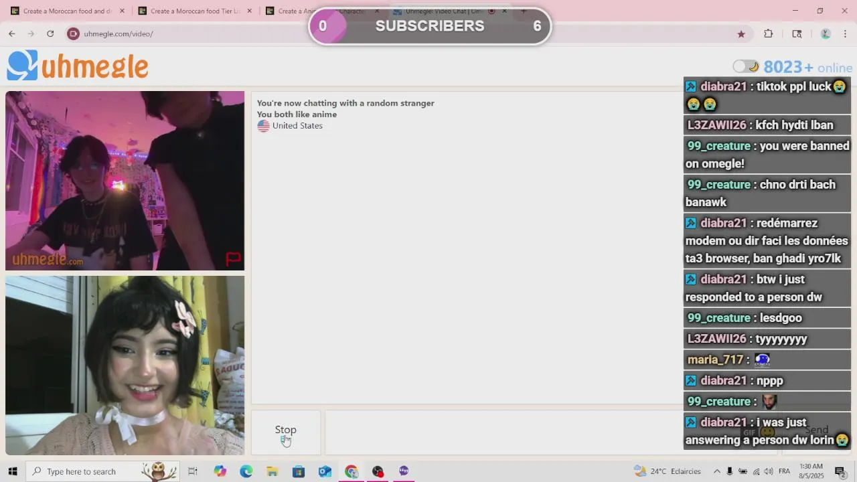Open the browser extensions puzzle icon
Image resolution: width=857 pixels, height=482 pixels.
(768, 33)
